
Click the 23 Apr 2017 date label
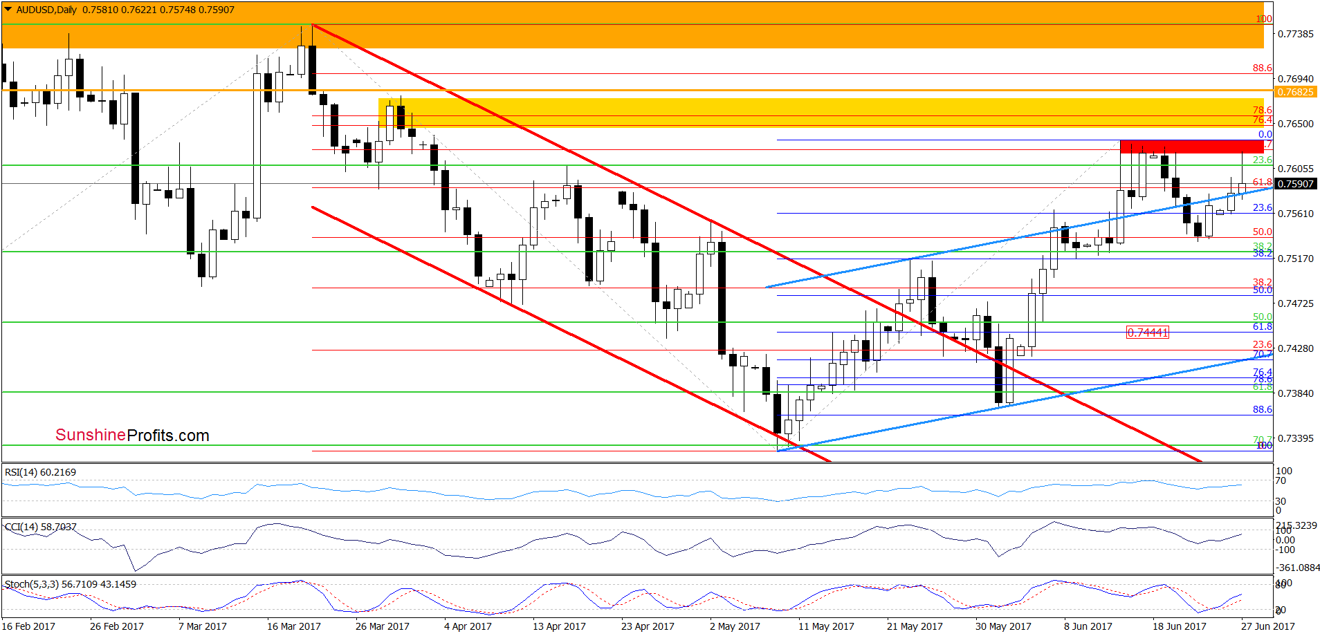point(648,626)
